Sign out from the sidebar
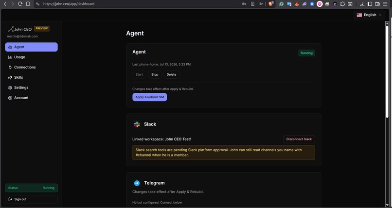The width and height of the screenshot is (392, 208). click(31, 199)
